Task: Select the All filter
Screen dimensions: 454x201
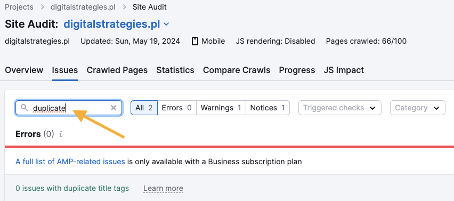Action: (x=144, y=108)
